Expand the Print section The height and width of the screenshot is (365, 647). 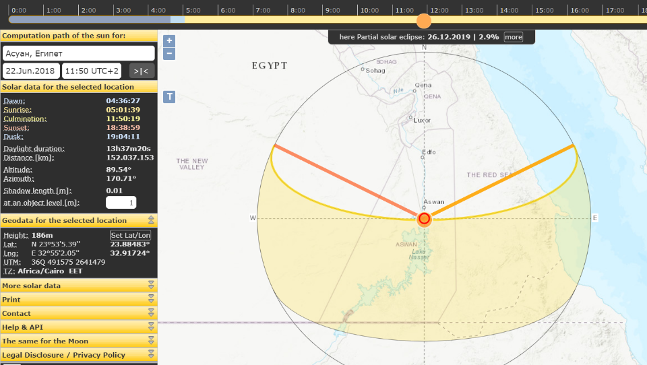79,300
